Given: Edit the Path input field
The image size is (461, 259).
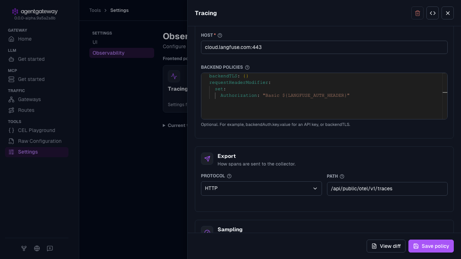Looking at the screenshot, I should click(x=387, y=189).
